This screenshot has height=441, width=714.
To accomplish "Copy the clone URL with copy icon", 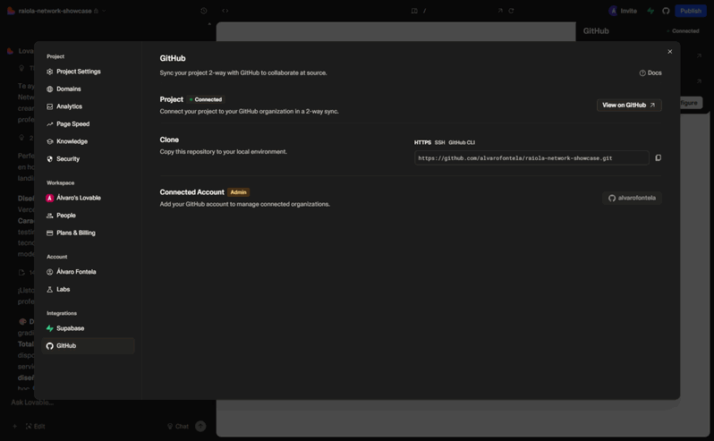I will pyautogui.click(x=658, y=158).
